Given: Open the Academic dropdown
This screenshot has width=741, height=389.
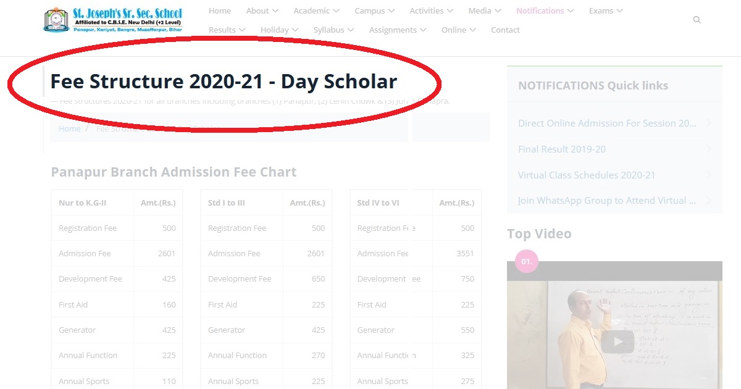Looking at the screenshot, I should [312, 10].
